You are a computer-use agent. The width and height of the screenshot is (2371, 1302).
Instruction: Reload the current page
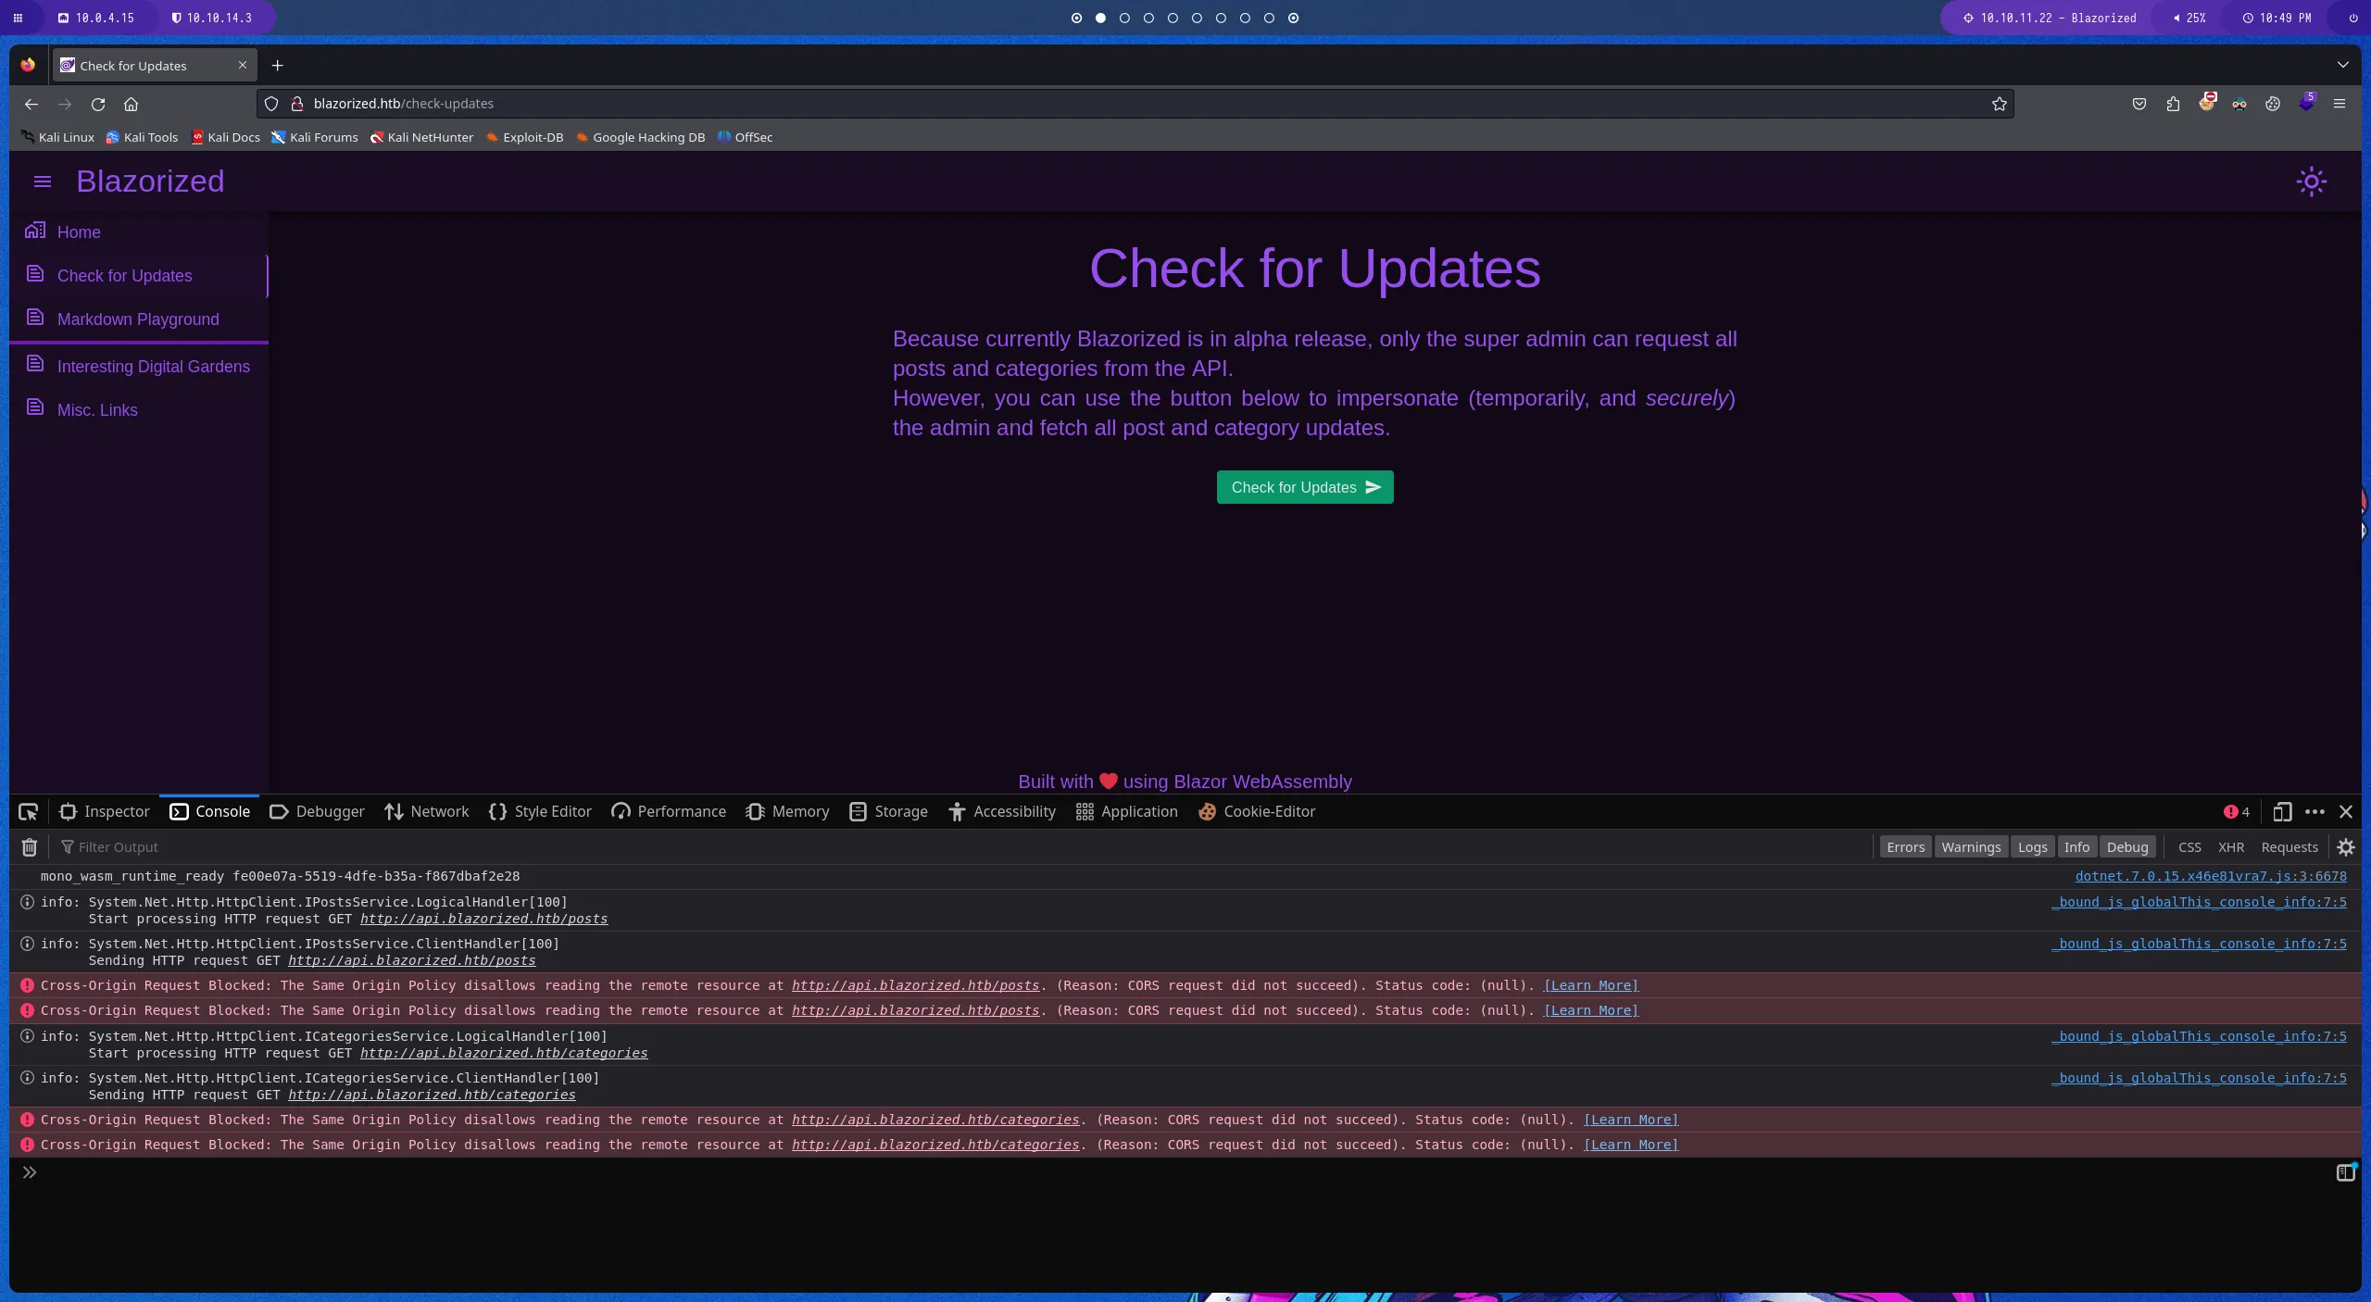pos(98,104)
